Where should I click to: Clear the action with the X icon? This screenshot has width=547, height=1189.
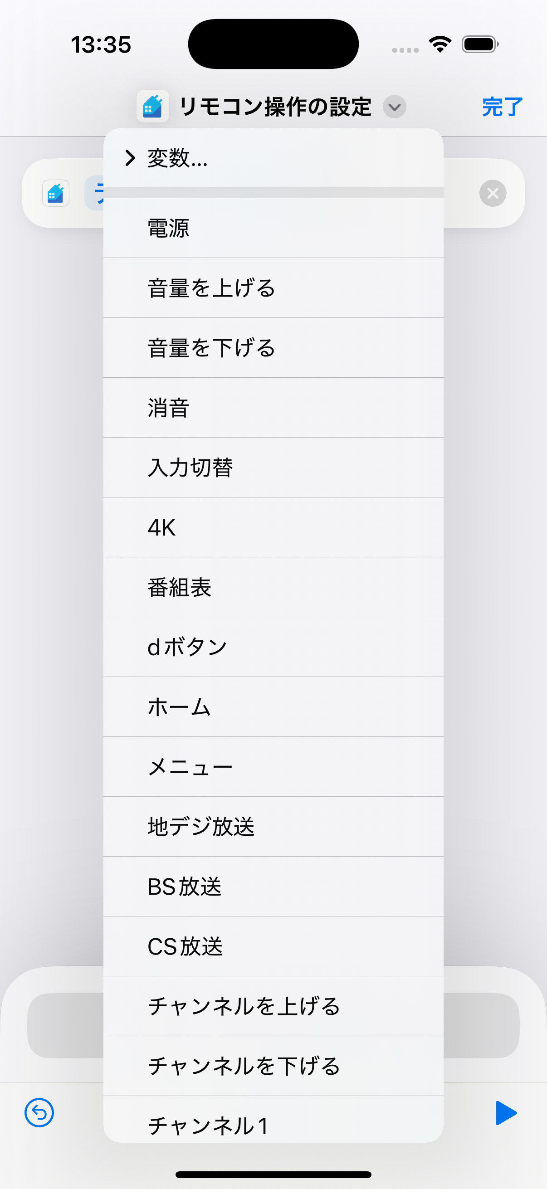click(493, 193)
